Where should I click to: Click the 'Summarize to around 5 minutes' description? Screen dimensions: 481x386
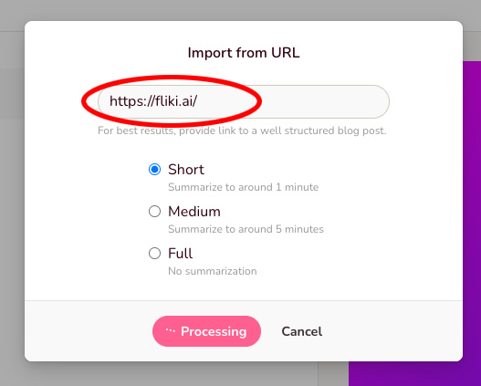(x=246, y=229)
